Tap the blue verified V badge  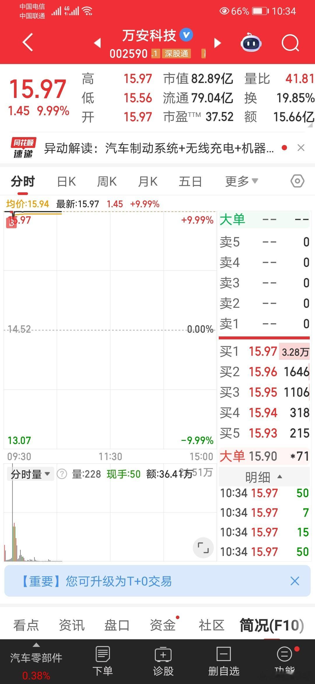[186, 35]
